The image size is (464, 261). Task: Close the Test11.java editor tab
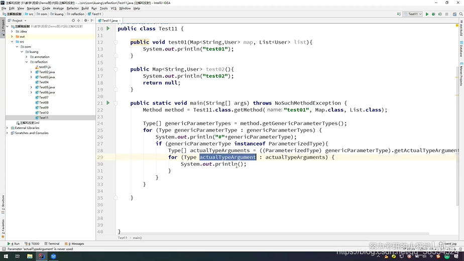click(x=120, y=21)
